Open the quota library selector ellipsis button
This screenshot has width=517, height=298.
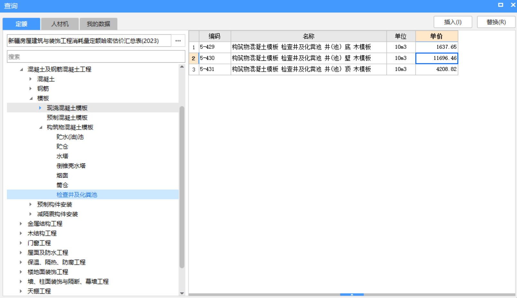pyautogui.click(x=178, y=41)
